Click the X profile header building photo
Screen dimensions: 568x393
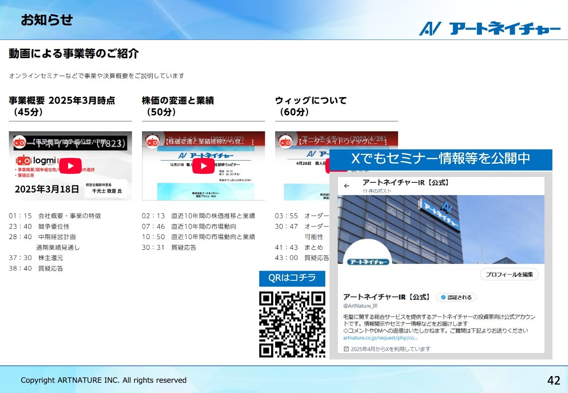point(441,229)
